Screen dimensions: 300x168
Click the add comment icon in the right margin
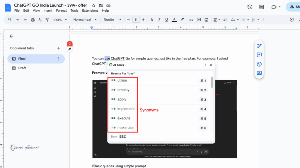[259, 55]
